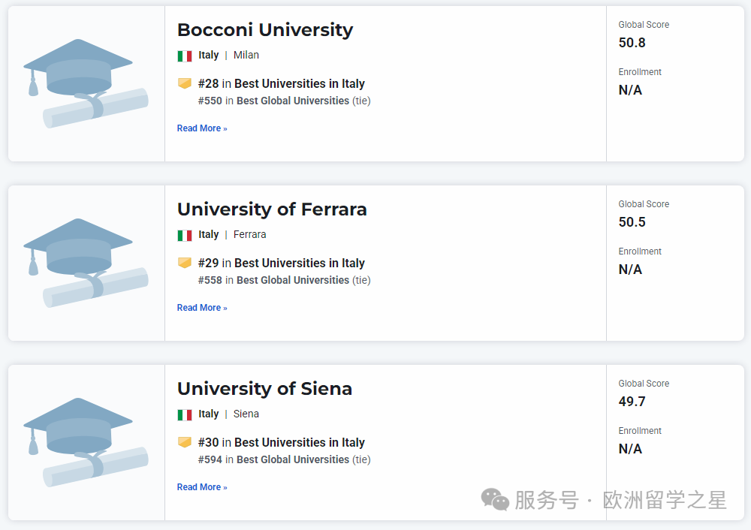Screen dimensions: 751x530
Task: Click Ferrara's Best Global Universities ranking
Action: [293, 280]
